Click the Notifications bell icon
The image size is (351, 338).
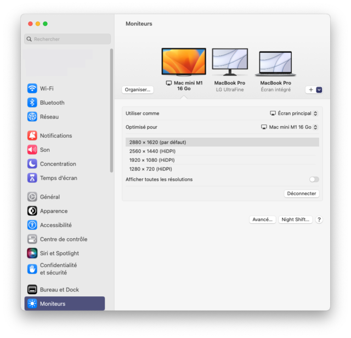tap(32, 136)
